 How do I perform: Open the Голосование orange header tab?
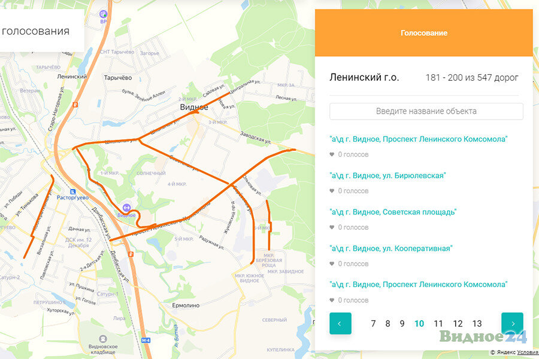pyautogui.click(x=424, y=33)
